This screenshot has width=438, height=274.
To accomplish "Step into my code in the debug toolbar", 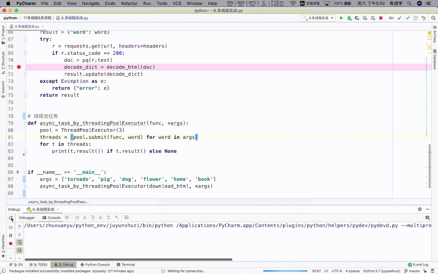I will pyautogui.click(x=93, y=218).
